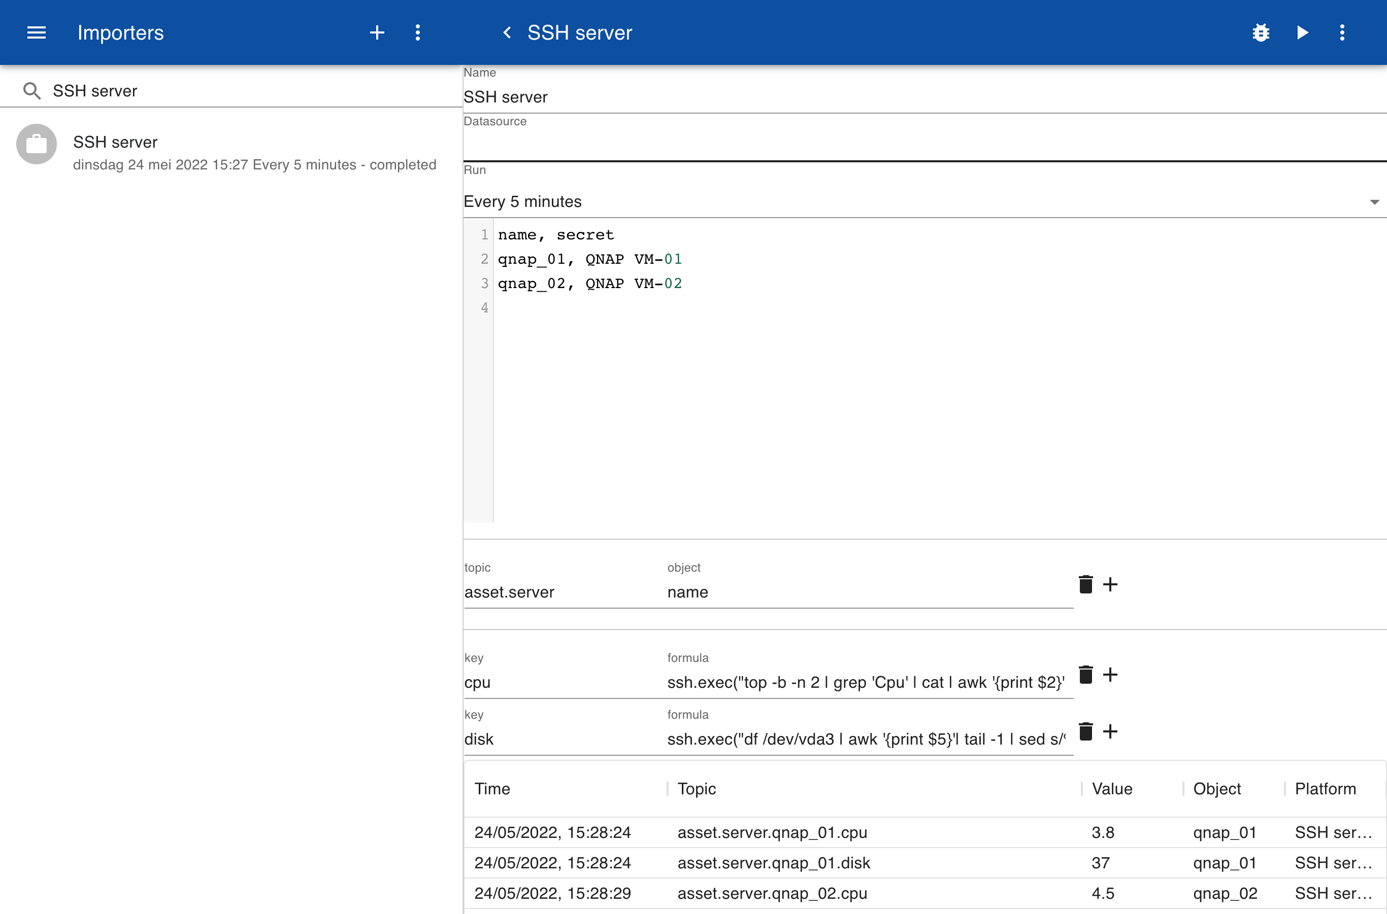Click the SSH server briefcase avatar

pos(36,144)
